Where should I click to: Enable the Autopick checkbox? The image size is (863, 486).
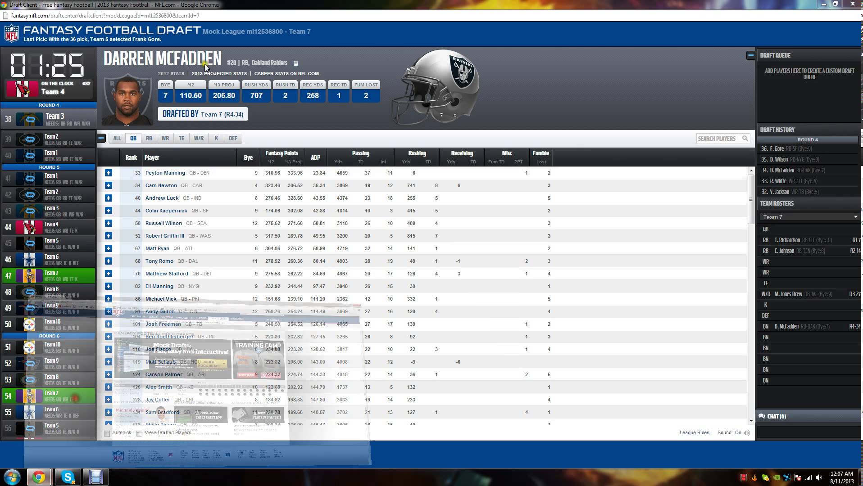(x=107, y=433)
